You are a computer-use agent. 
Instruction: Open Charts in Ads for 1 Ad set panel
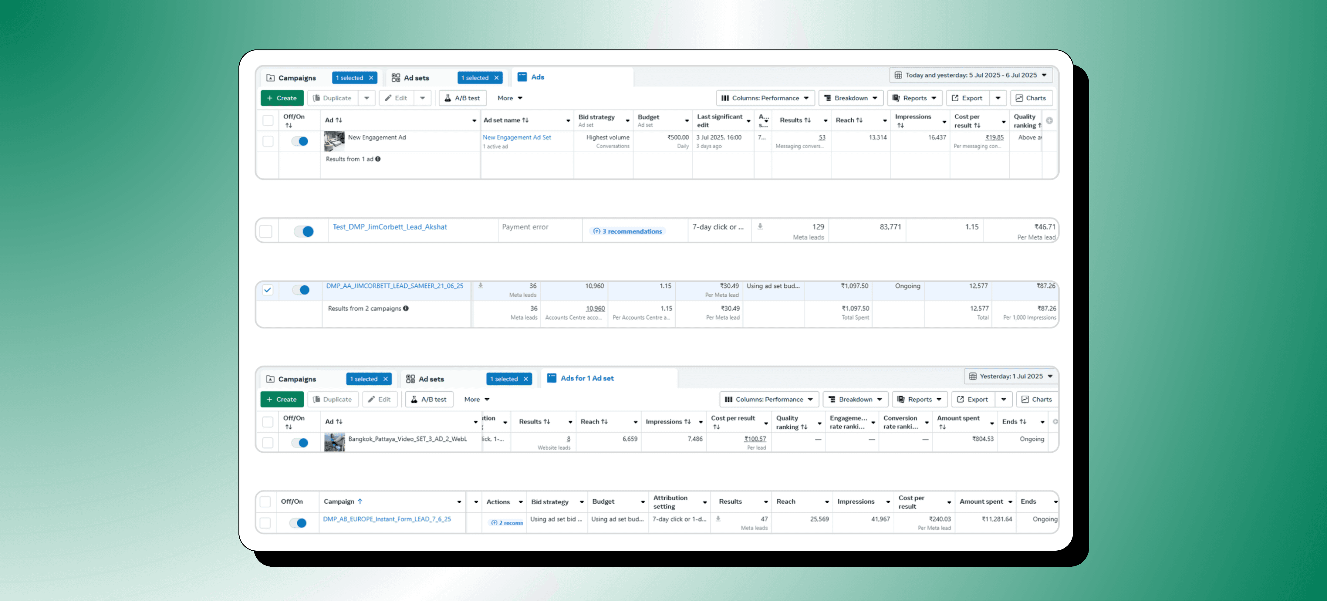[1037, 399]
